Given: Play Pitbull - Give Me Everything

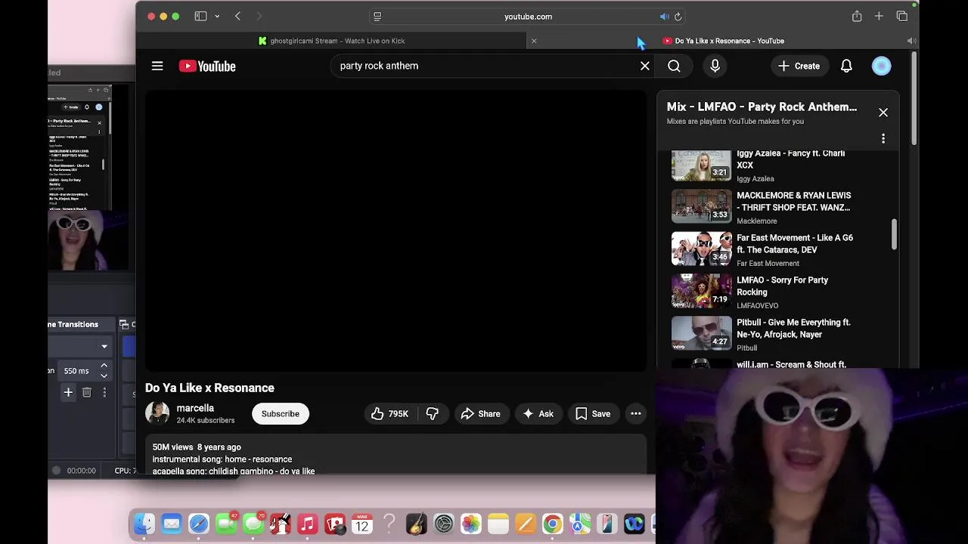Looking at the screenshot, I should [x=765, y=335].
